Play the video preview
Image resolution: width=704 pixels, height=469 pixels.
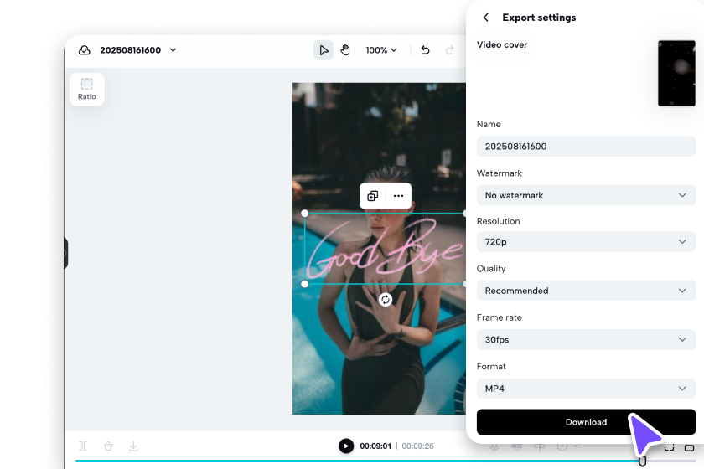coord(345,446)
